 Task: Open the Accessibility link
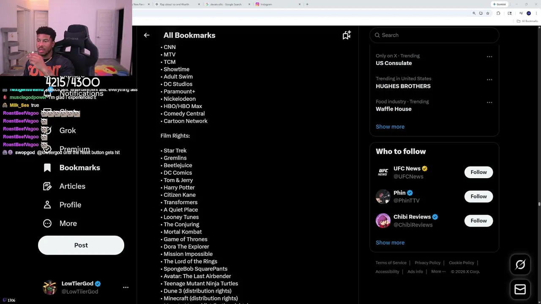[387, 271]
